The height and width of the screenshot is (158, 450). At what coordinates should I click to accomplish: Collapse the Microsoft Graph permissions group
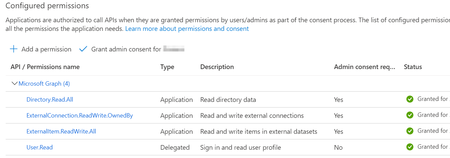pos(14,84)
